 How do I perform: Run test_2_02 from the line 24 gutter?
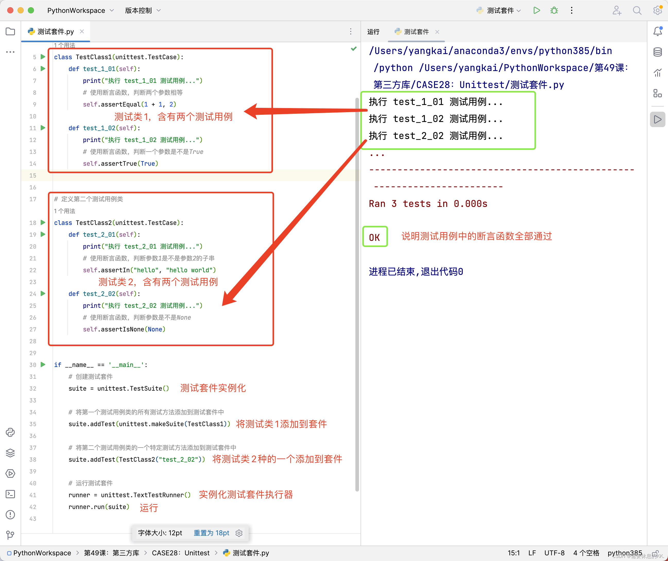click(x=43, y=294)
